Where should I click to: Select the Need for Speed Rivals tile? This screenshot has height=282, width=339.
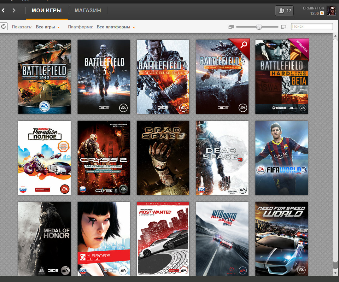point(222,239)
